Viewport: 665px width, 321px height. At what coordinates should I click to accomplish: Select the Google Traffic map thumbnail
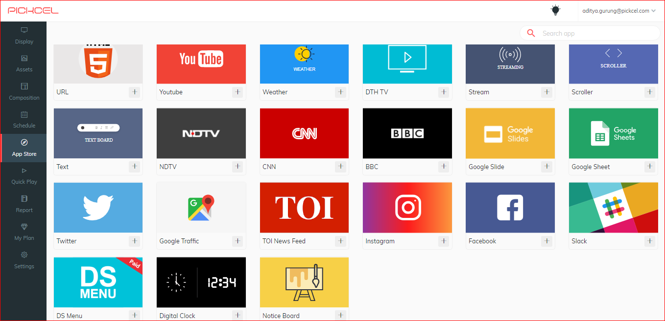pyautogui.click(x=201, y=208)
